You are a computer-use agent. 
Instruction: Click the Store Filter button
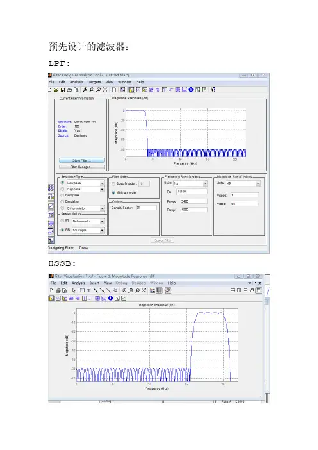click(x=82, y=160)
